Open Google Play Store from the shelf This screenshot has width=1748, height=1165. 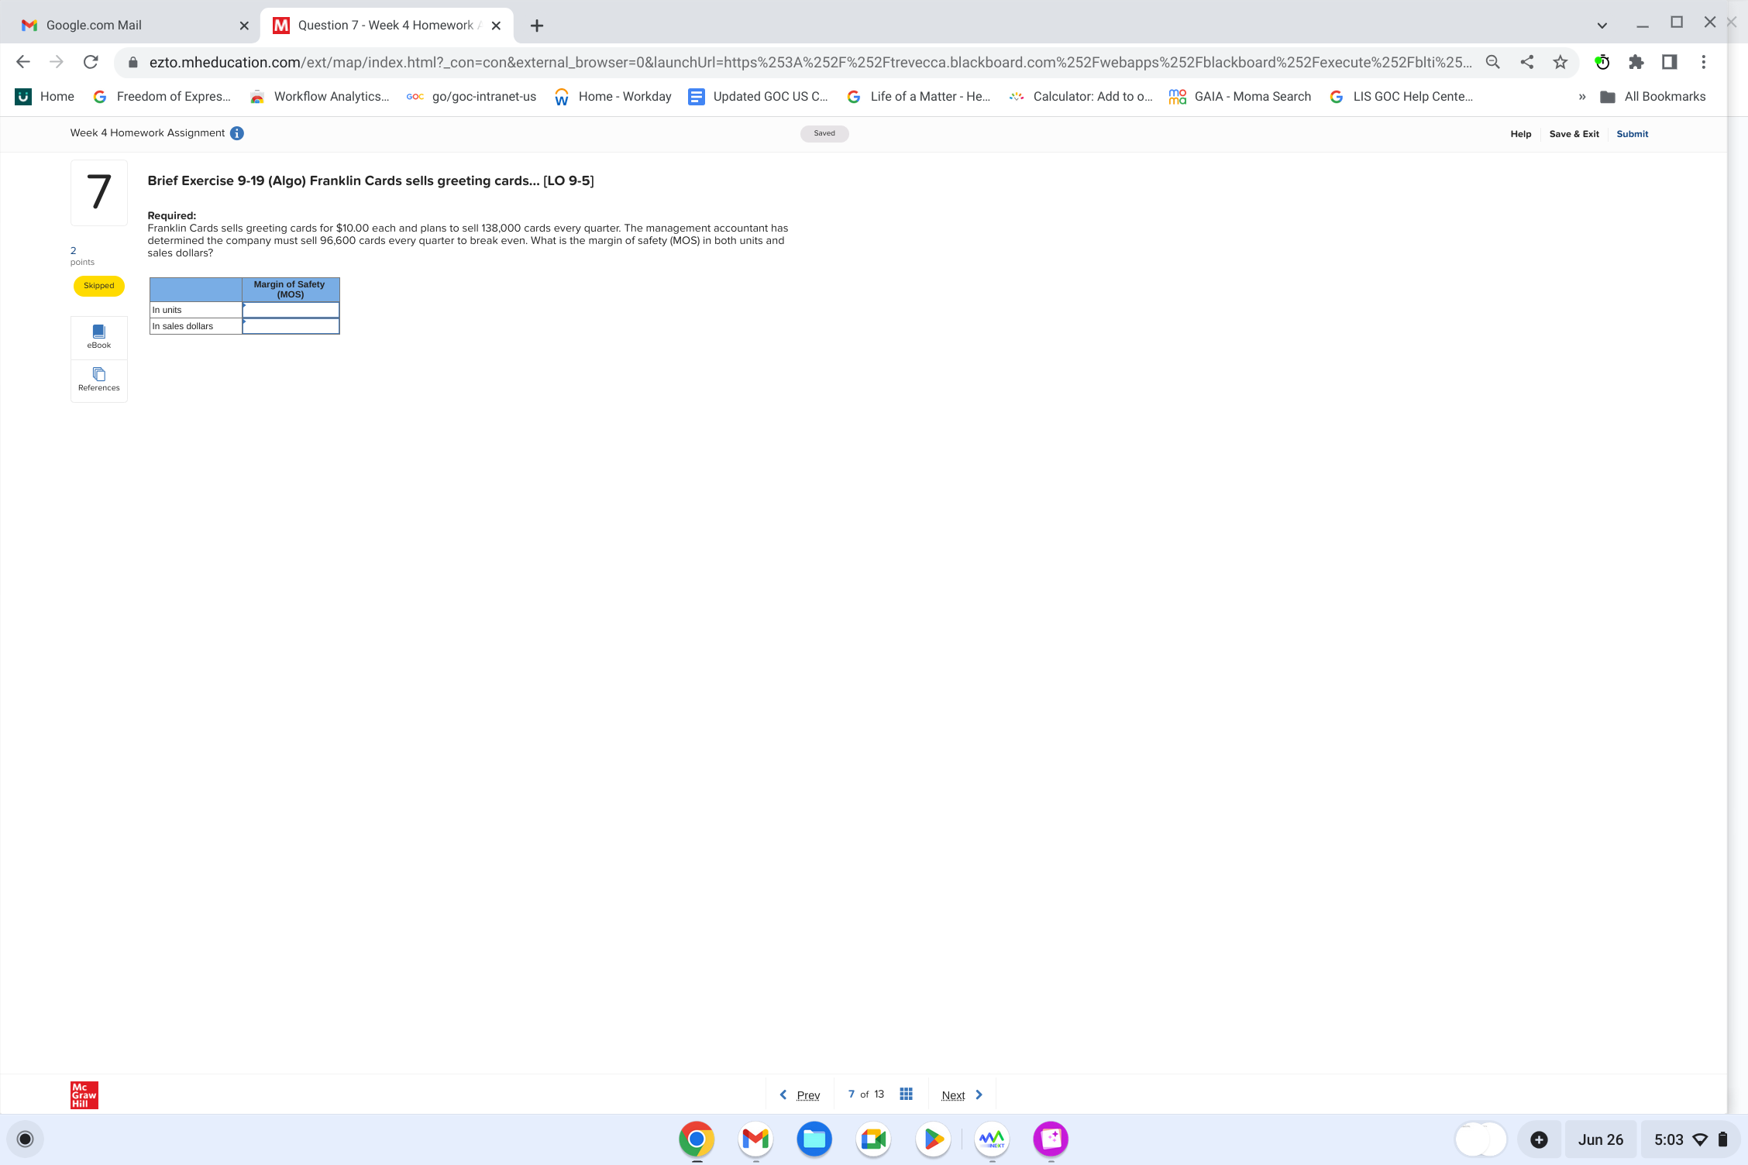(x=933, y=1139)
